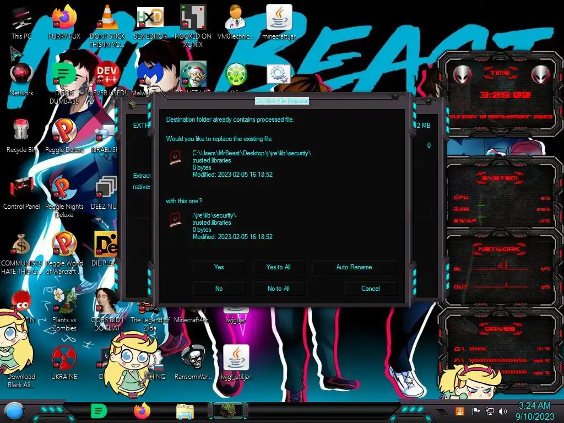The image size is (564, 423).
Task: Open the Network desktop icon
Action: (x=21, y=79)
